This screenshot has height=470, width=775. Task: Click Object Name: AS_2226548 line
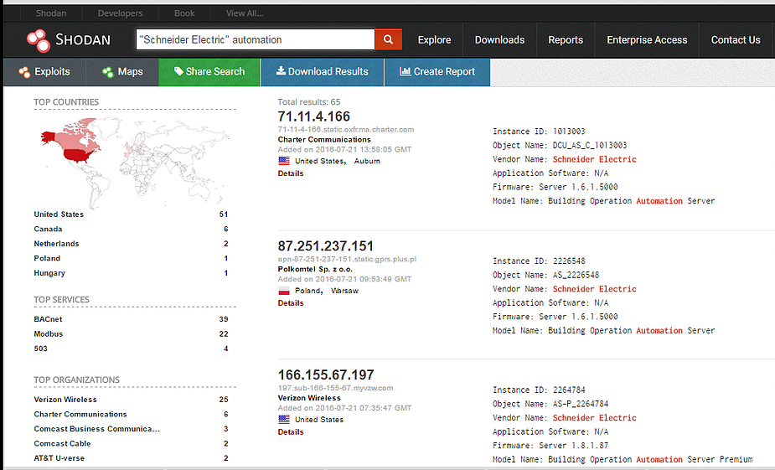point(545,275)
